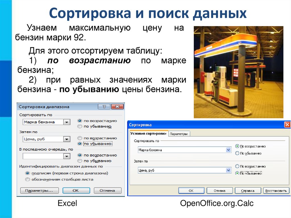Click the Справка button
This screenshot has height=218, width=291.
click(x=248, y=191)
